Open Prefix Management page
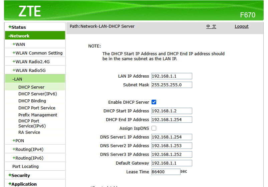The width and height of the screenshot is (268, 187). (x=38, y=115)
